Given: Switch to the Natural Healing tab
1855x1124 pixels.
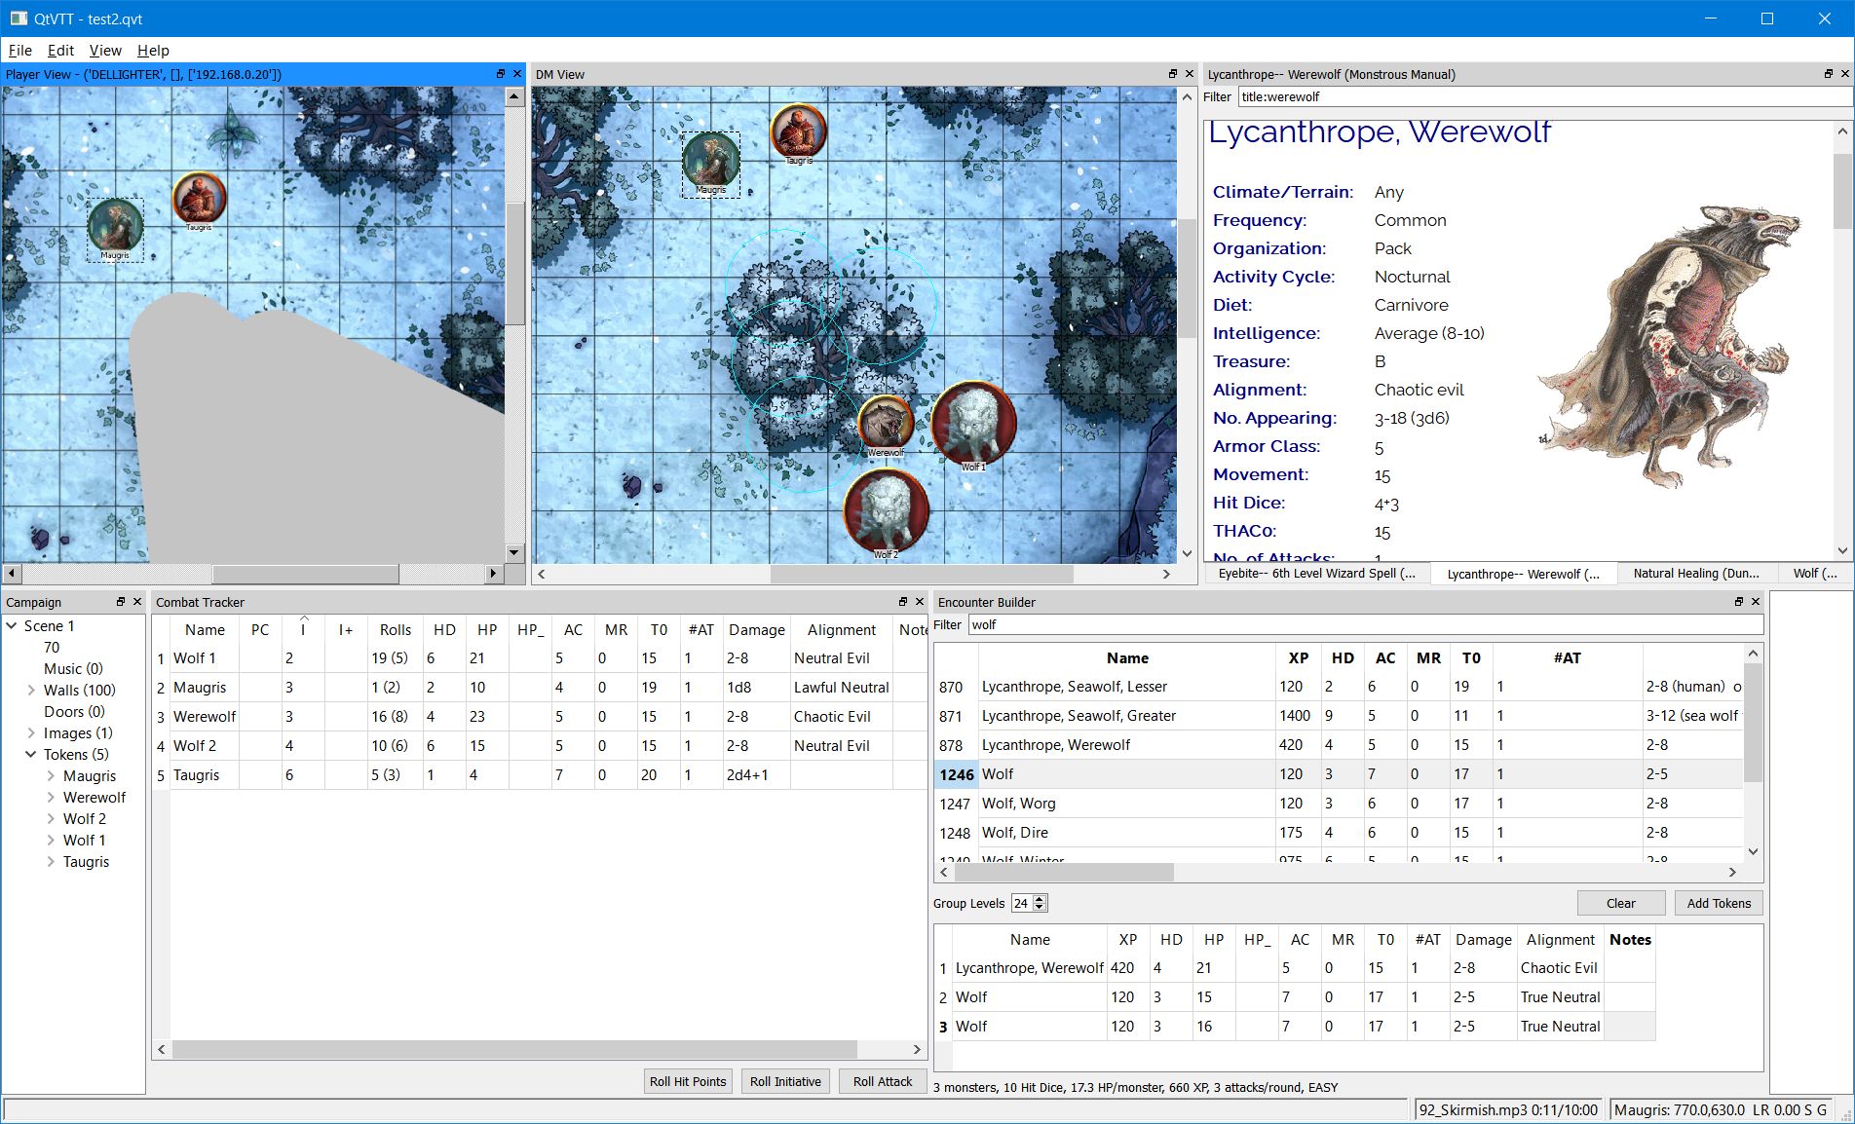Looking at the screenshot, I should pos(1695,574).
